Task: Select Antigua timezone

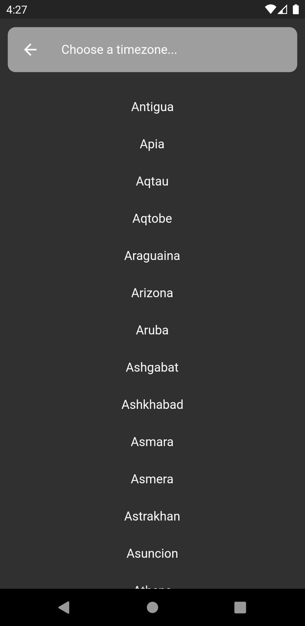Action: click(152, 107)
